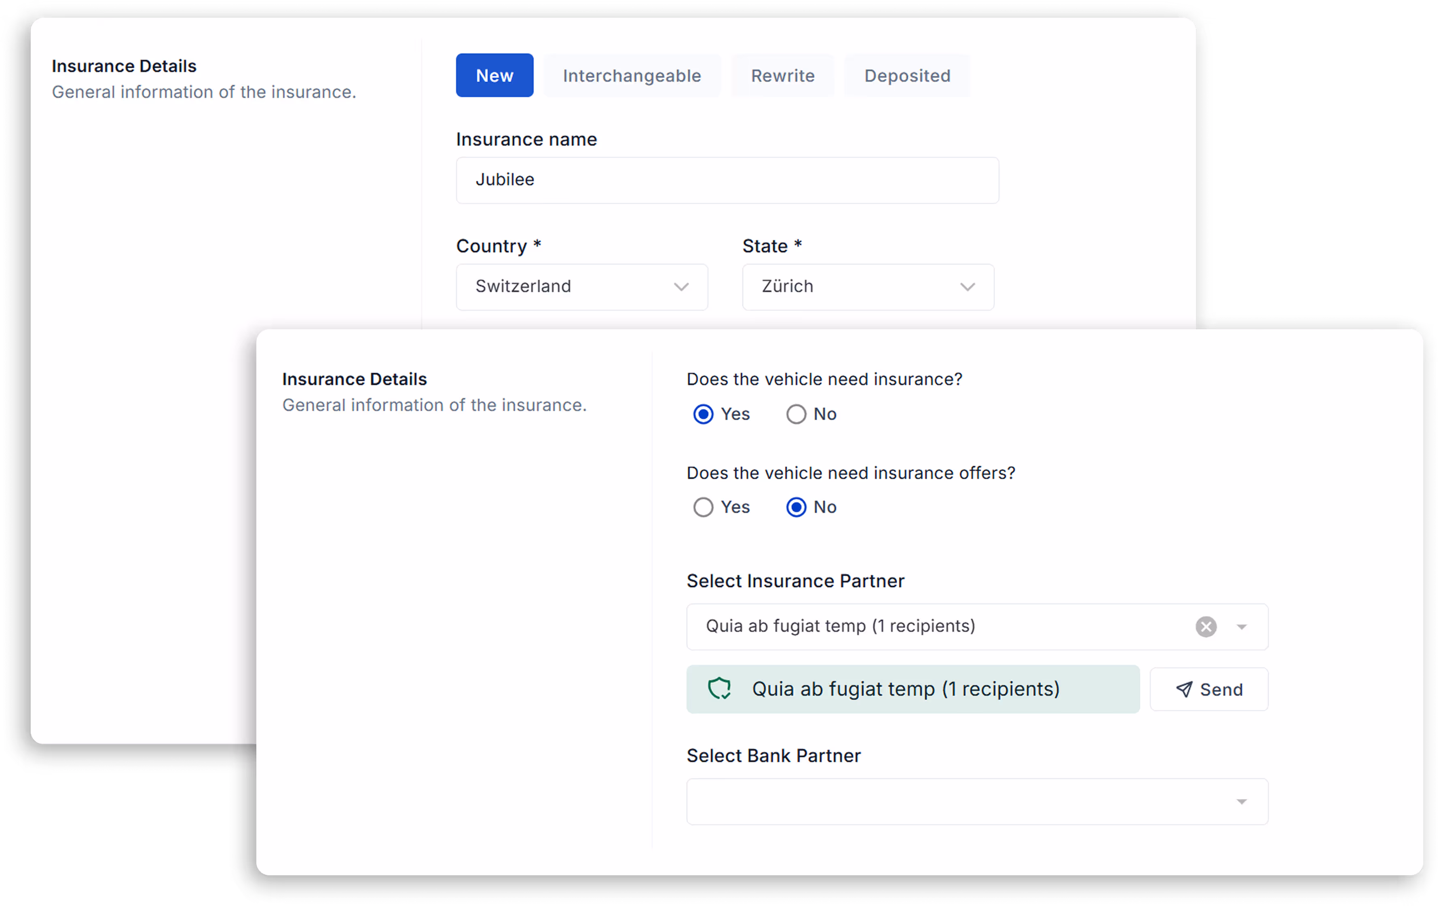The image size is (1441, 906).
Task: Expand the Select Bank Partner combo box
Action: [x=957, y=802]
